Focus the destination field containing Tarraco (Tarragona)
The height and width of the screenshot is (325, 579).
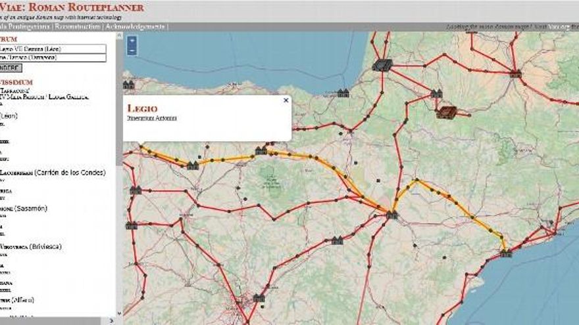pyautogui.click(x=53, y=58)
